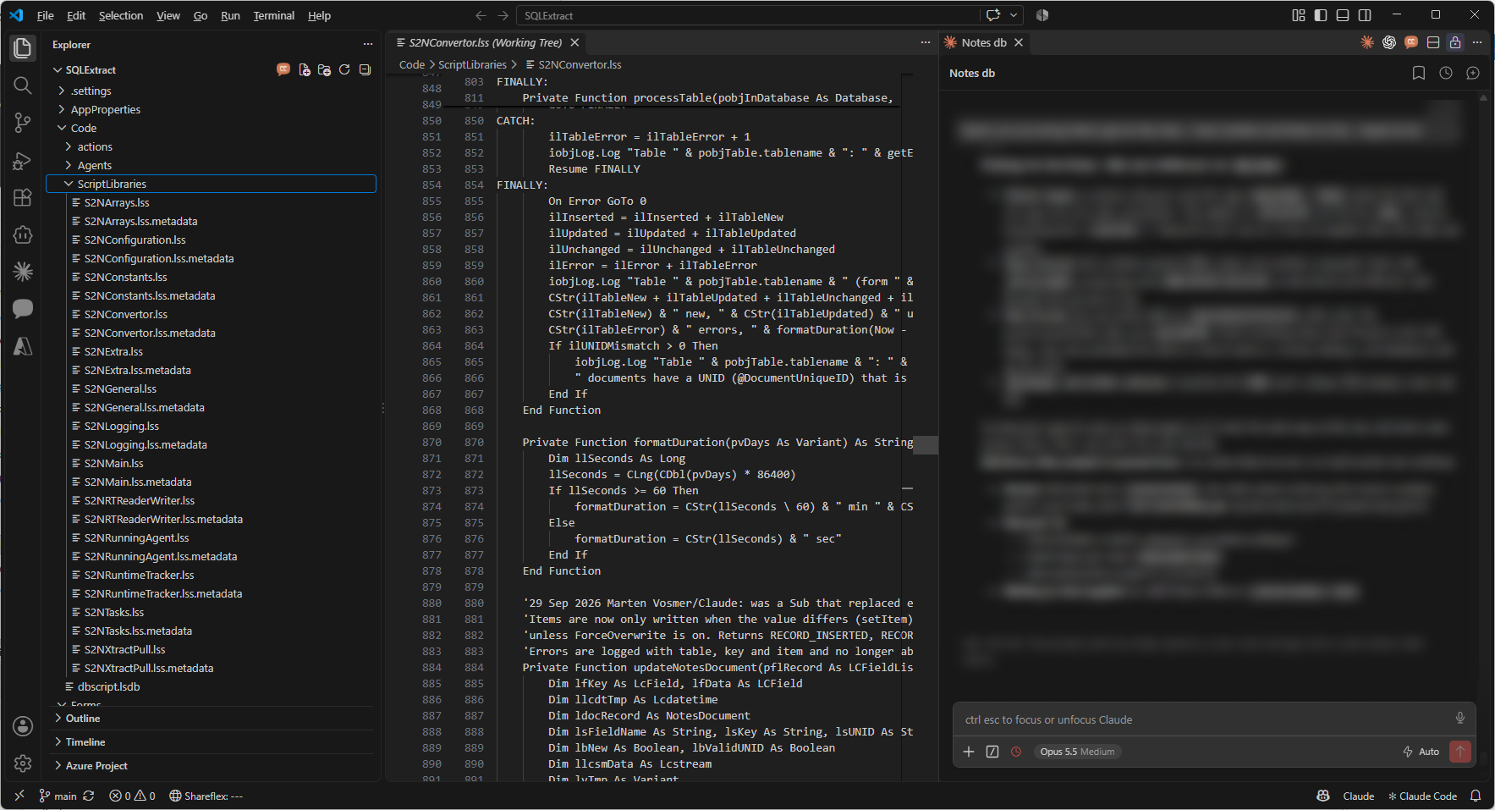Viewport: 1495px width, 810px height.
Task: Click errors and warnings count in status bar
Action: [133, 796]
